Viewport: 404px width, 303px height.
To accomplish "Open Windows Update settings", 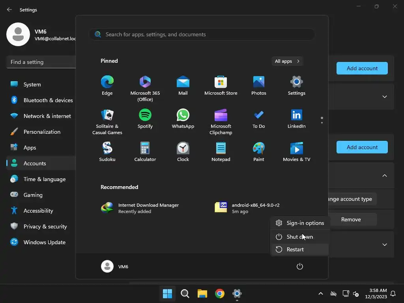I will [x=41, y=242].
